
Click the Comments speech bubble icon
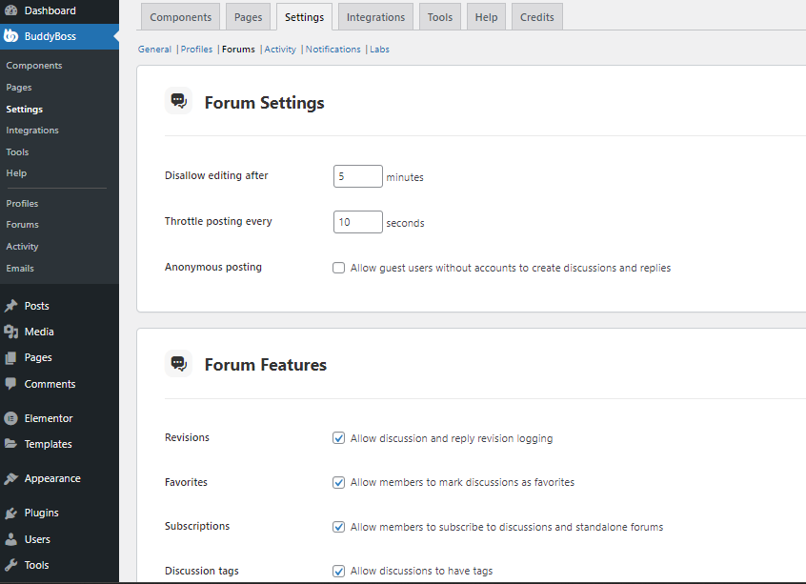click(10, 384)
